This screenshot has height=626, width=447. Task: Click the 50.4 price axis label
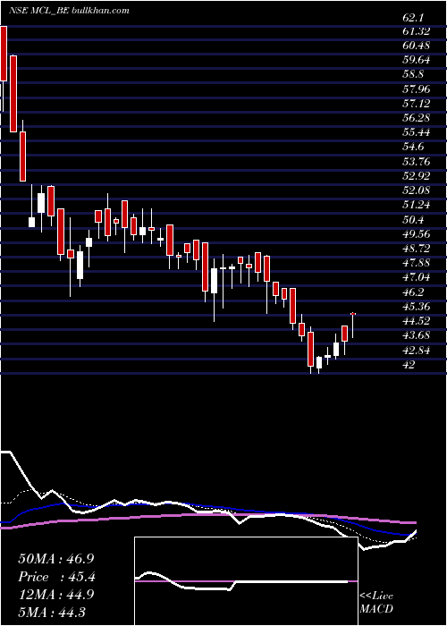click(412, 220)
